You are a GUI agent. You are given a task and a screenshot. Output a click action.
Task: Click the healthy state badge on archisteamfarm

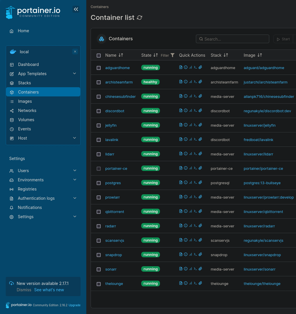click(x=150, y=82)
